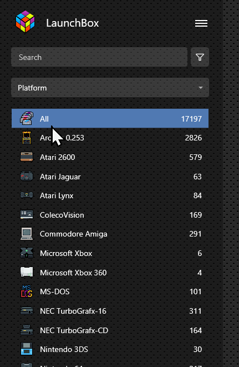Screen dimensions: 239x367
Task: Choose the Atari Lynx platform
Action: pos(110,195)
